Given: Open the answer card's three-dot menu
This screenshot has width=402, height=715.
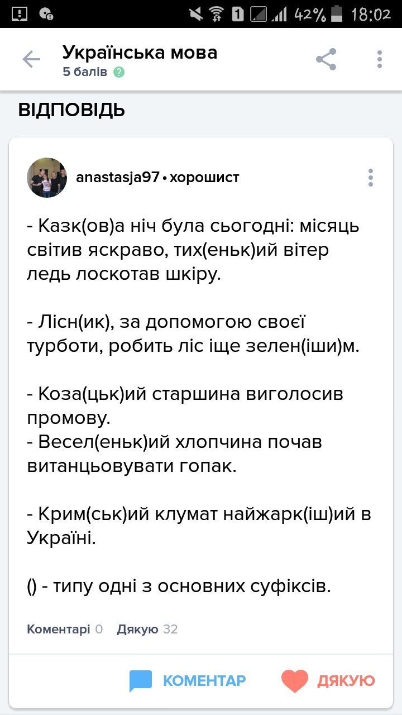Looking at the screenshot, I should (x=370, y=178).
